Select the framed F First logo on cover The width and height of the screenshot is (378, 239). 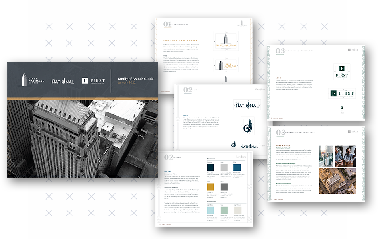point(93,80)
